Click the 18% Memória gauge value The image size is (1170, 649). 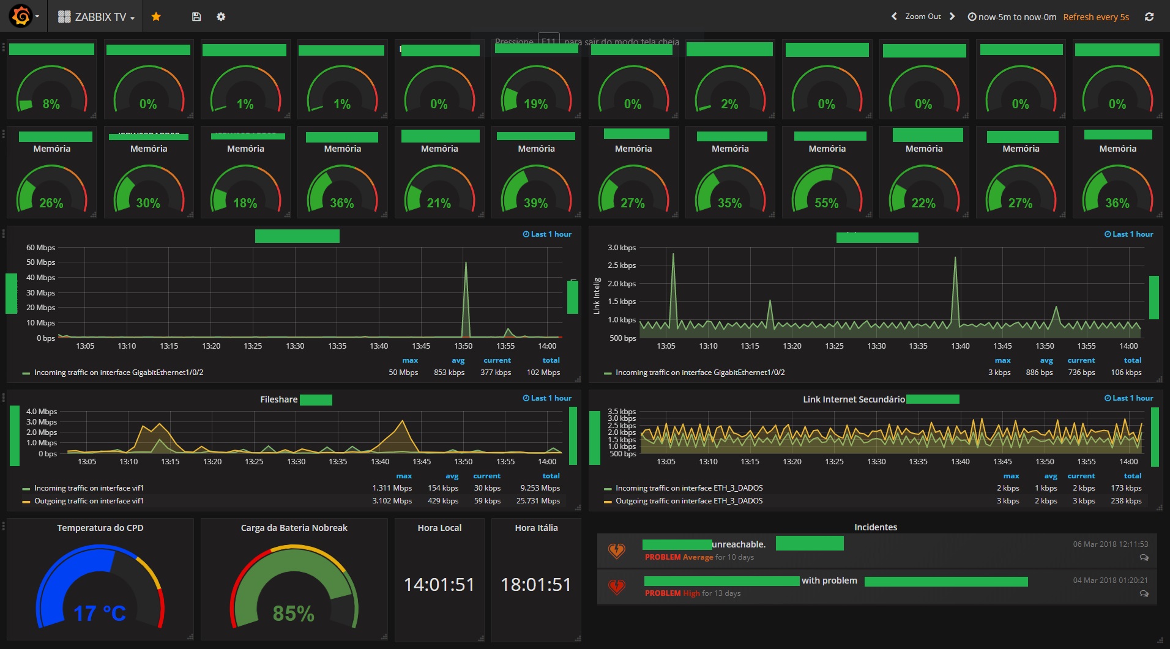(x=245, y=203)
